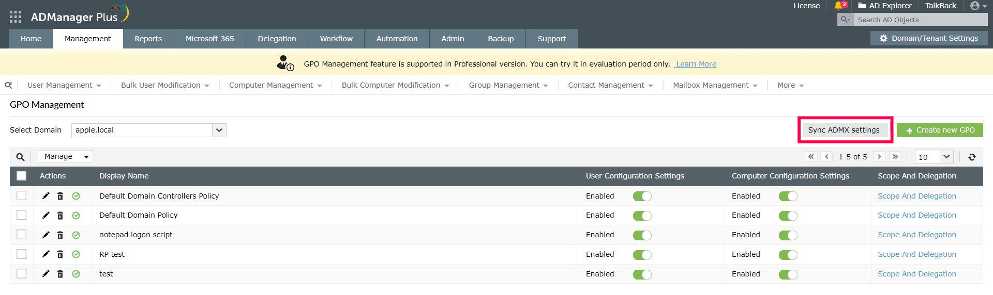Go to the next page arrow icon
Viewport: 993px width, 295px height.
click(x=879, y=157)
